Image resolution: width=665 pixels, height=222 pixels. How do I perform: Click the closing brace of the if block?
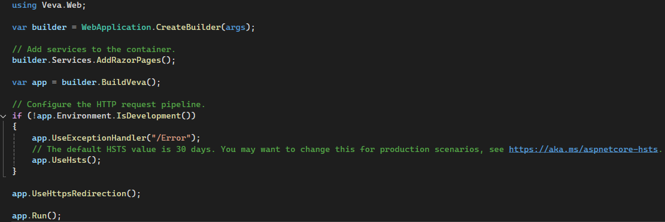pyautogui.click(x=14, y=171)
